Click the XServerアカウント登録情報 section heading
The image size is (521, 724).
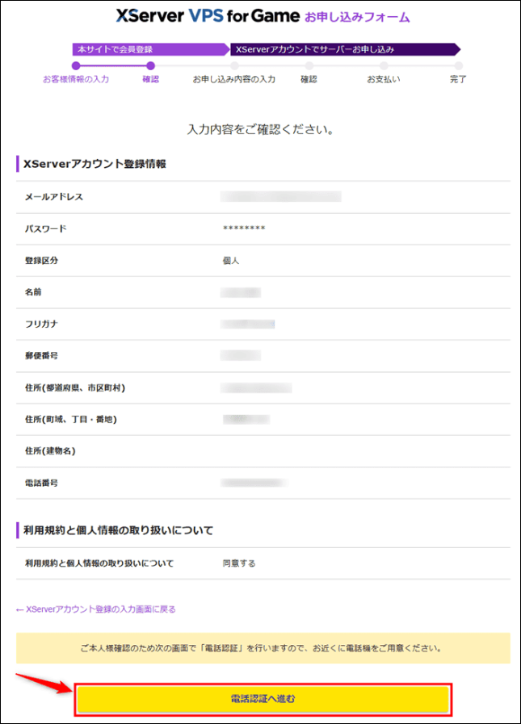pyautogui.click(x=95, y=164)
